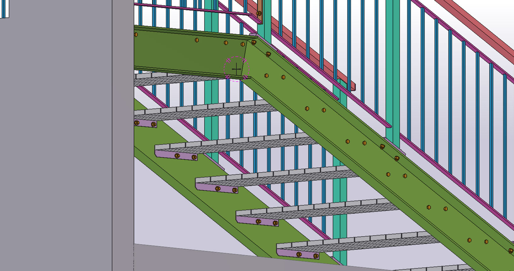Click the magenta dashed snap circle on stringer joint
The image size is (514, 271).
[237, 69]
